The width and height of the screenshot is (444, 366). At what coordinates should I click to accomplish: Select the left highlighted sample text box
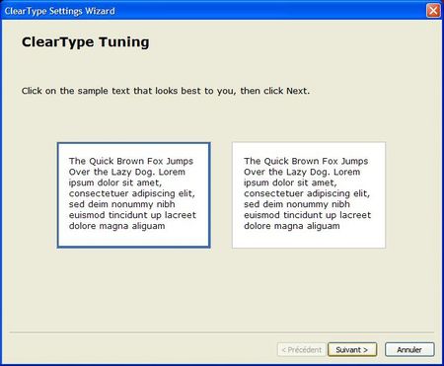point(133,195)
